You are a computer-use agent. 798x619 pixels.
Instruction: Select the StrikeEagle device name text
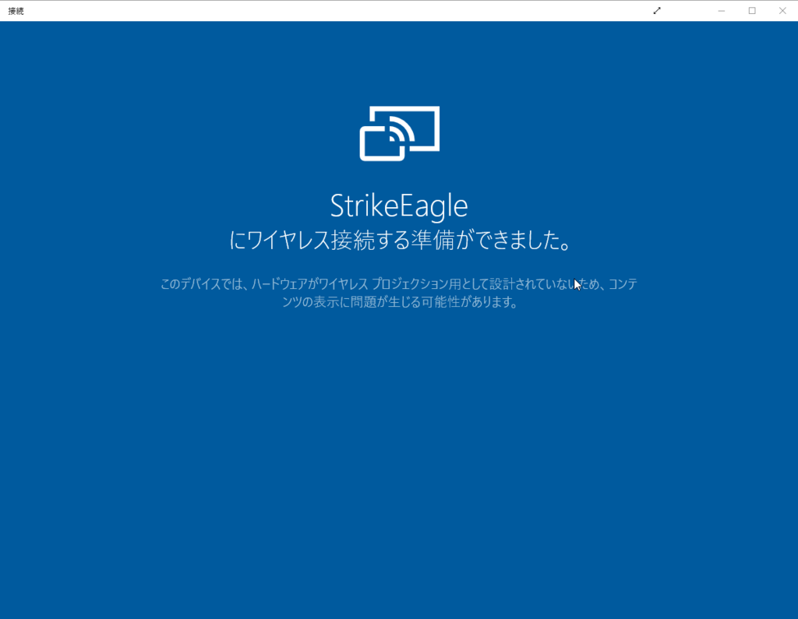click(399, 206)
